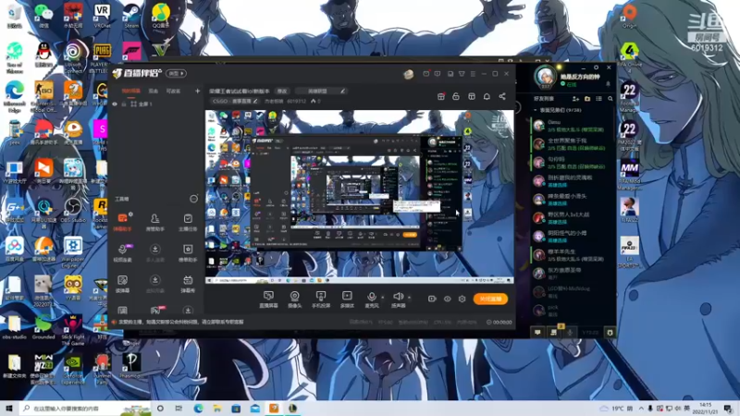Open friend Qansu in League list

click(x=573, y=125)
